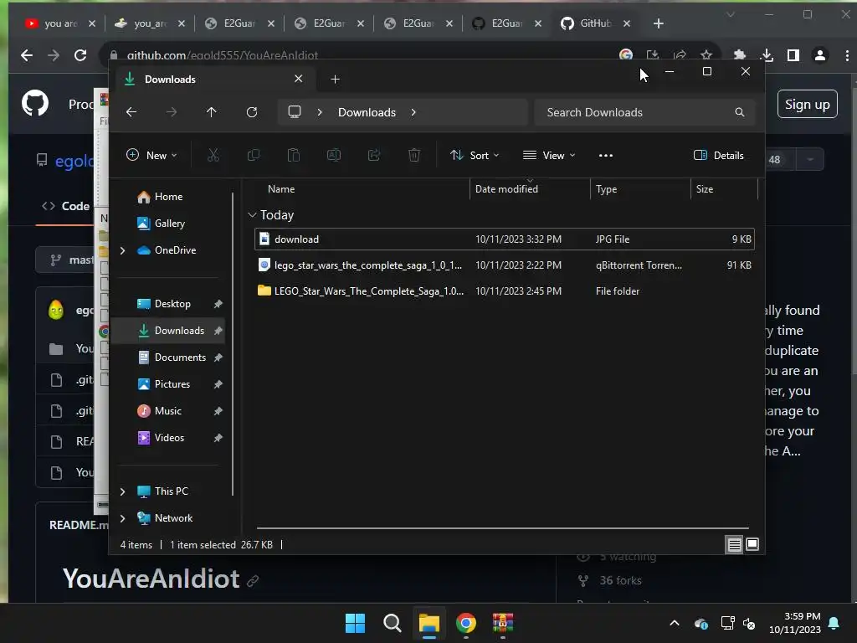Show hidden system tray icons
This screenshot has height=643, width=857.
(675, 623)
